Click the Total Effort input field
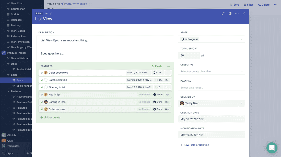Screen dimensions: 281x157 (189, 55)
